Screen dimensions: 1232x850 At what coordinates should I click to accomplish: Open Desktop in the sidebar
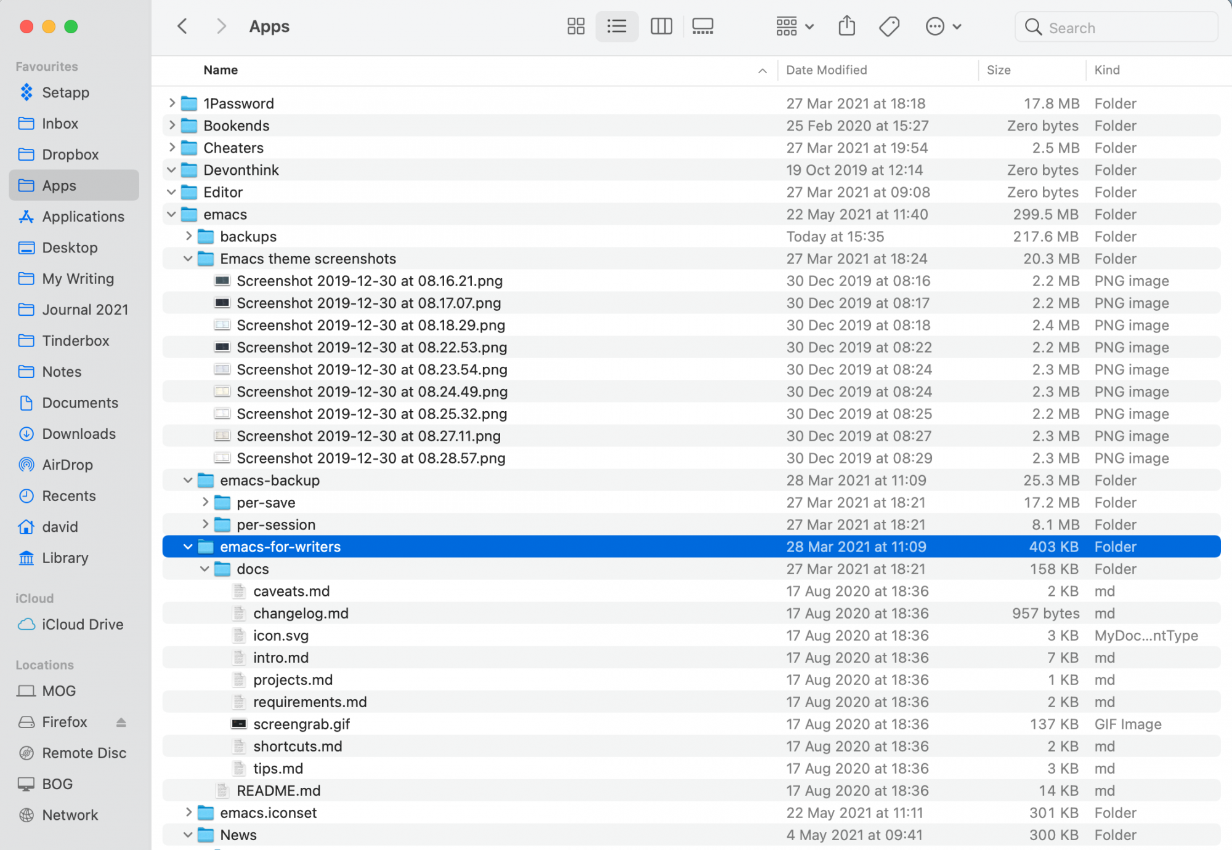click(x=74, y=247)
